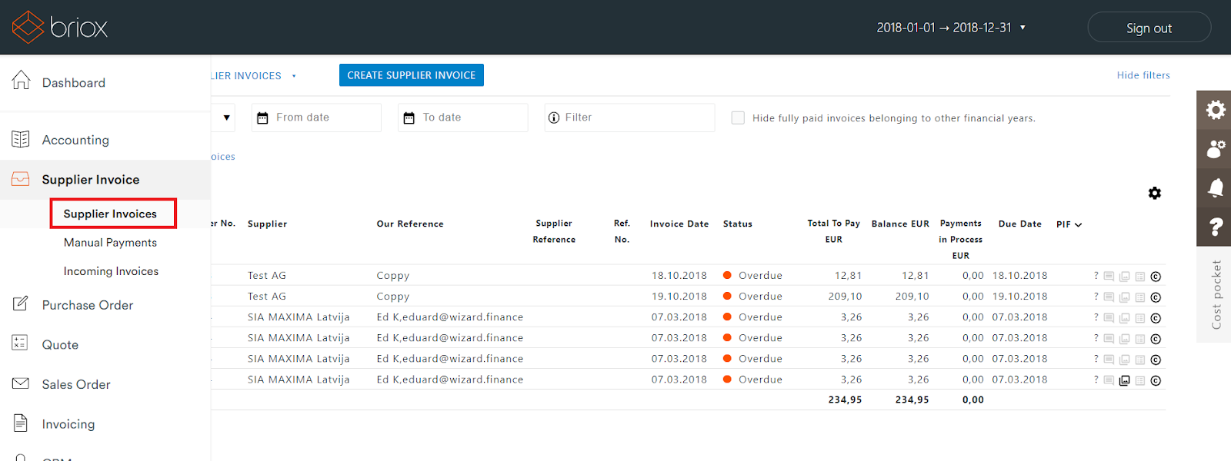Image resolution: width=1231 pixels, height=461 pixels.
Task: Open the notifications bell icon
Action: coord(1216,187)
